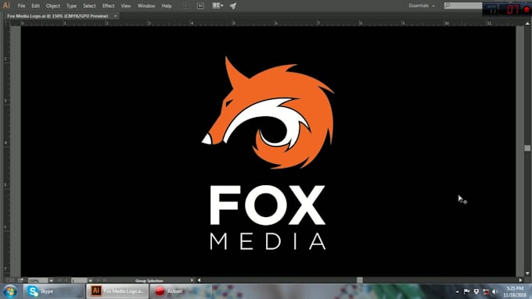Show hidden system tray icons

(458, 291)
